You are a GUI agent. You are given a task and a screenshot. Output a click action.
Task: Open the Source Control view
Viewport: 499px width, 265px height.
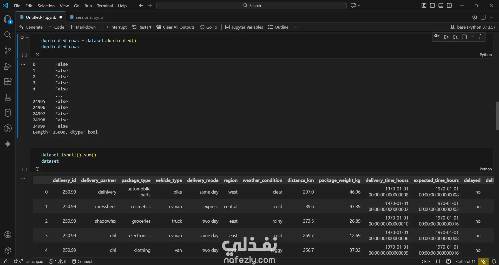click(8, 50)
